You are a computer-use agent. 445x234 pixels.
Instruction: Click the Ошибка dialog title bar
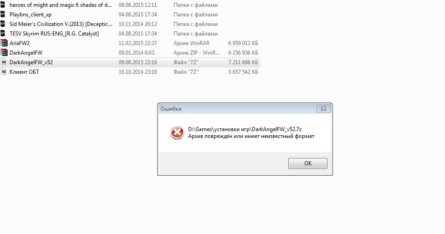237,109
